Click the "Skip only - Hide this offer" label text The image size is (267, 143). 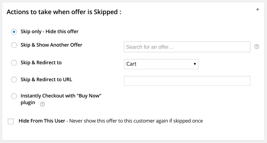coord(50,31)
